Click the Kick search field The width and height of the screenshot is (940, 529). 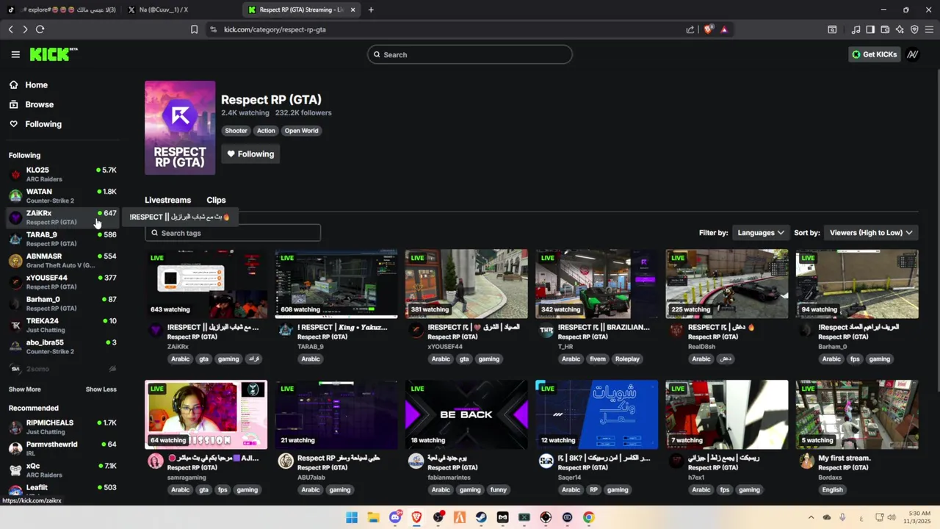470,54
